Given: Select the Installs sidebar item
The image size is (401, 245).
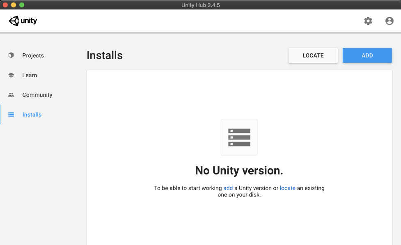Looking at the screenshot, I should 32,114.
